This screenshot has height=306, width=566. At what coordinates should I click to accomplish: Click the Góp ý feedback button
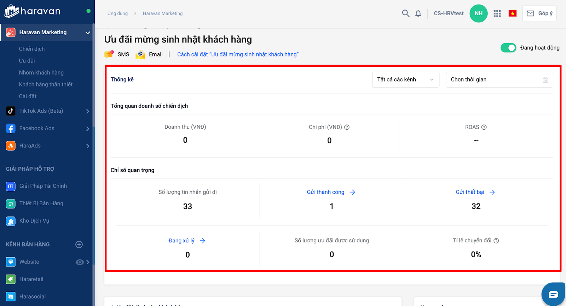(539, 13)
